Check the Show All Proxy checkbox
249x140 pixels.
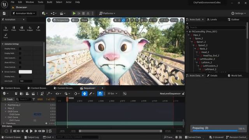point(20,63)
